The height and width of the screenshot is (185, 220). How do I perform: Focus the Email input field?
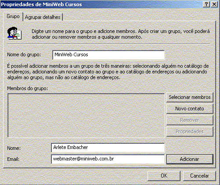(108, 159)
